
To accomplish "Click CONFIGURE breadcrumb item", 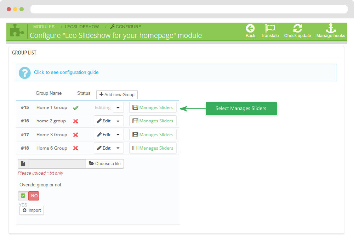I will coord(126,27).
